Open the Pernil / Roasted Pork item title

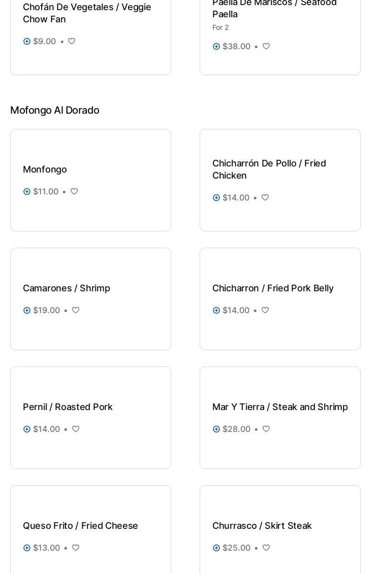[x=68, y=407]
